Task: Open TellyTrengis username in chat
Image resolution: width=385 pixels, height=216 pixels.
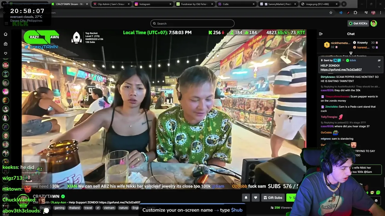Action: click(x=329, y=117)
